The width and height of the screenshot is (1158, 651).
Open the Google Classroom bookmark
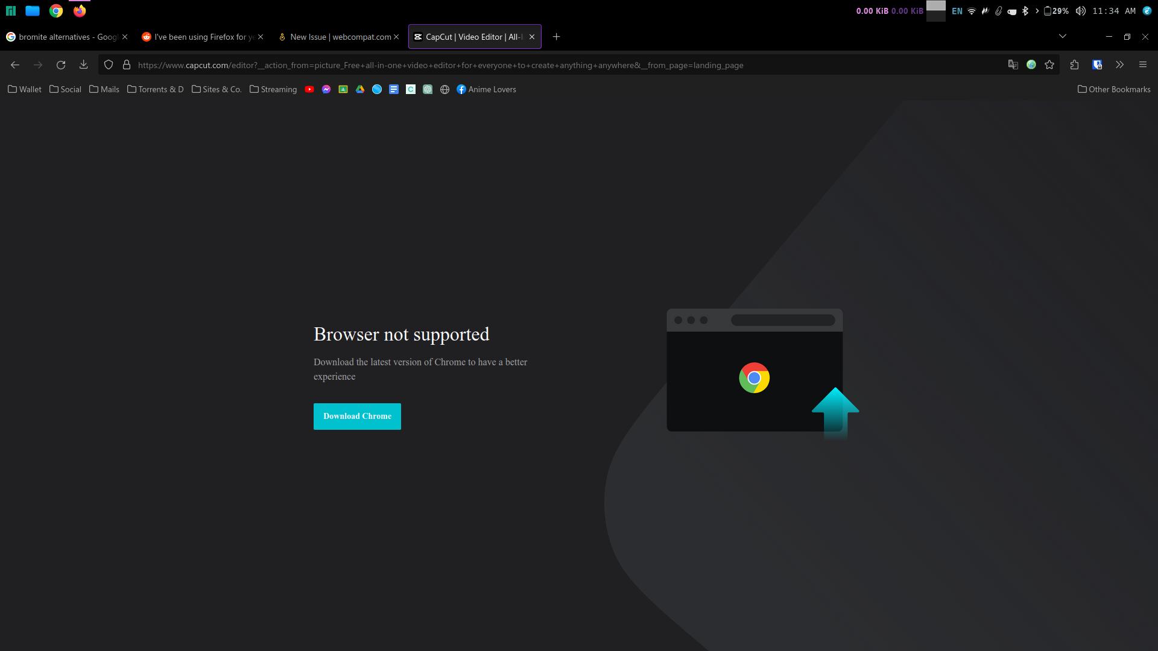click(x=343, y=89)
